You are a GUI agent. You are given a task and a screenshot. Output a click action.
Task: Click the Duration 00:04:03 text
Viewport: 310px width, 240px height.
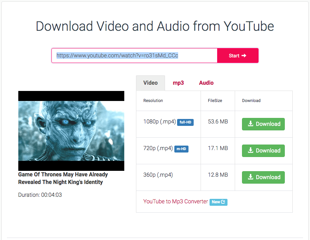(40, 195)
